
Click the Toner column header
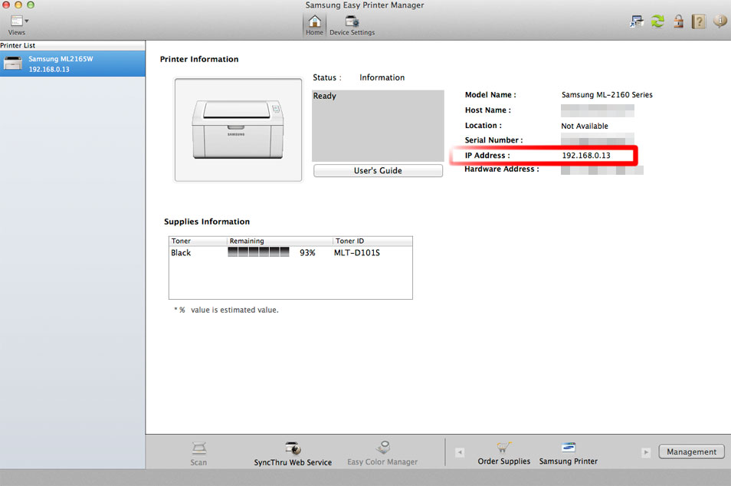tap(198, 241)
